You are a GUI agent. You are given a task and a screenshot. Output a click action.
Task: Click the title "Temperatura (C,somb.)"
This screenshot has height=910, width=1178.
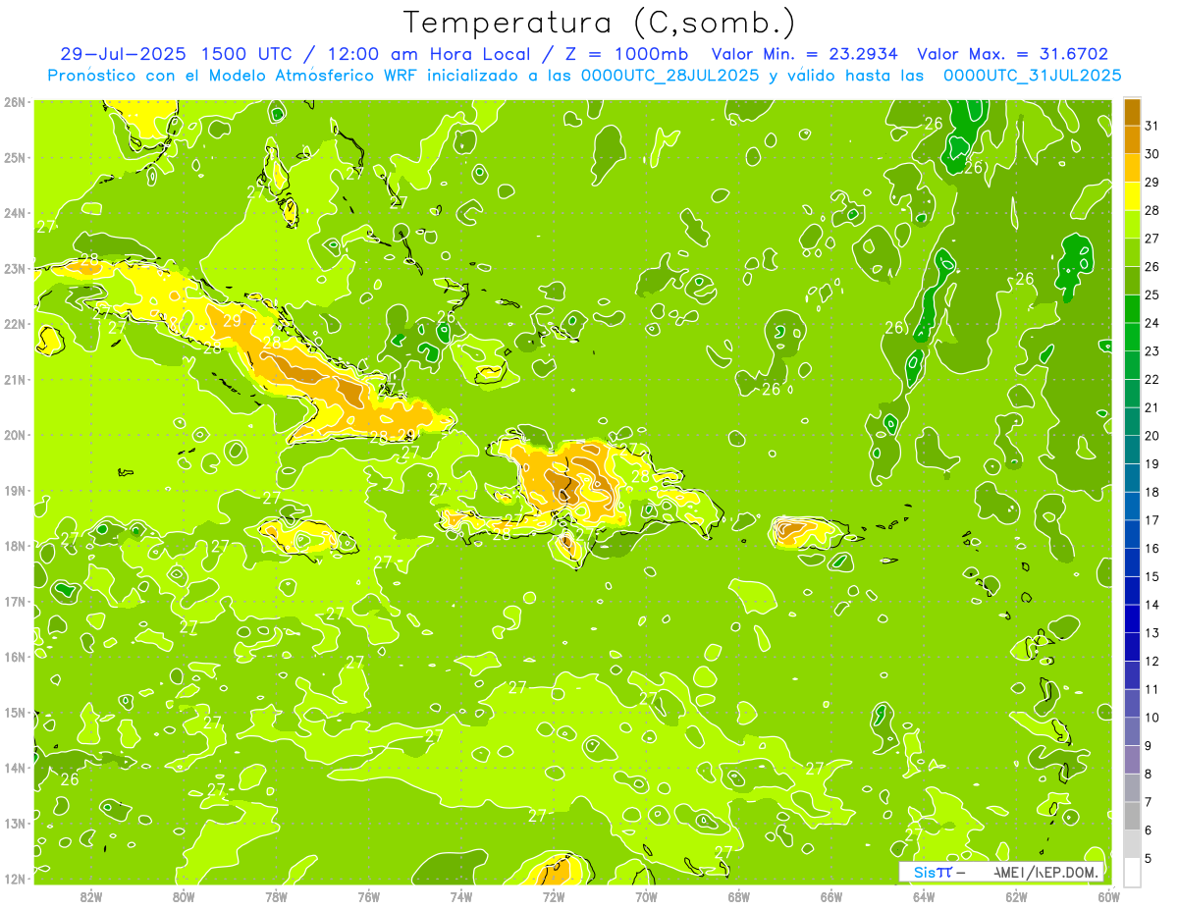pos(600,24)
